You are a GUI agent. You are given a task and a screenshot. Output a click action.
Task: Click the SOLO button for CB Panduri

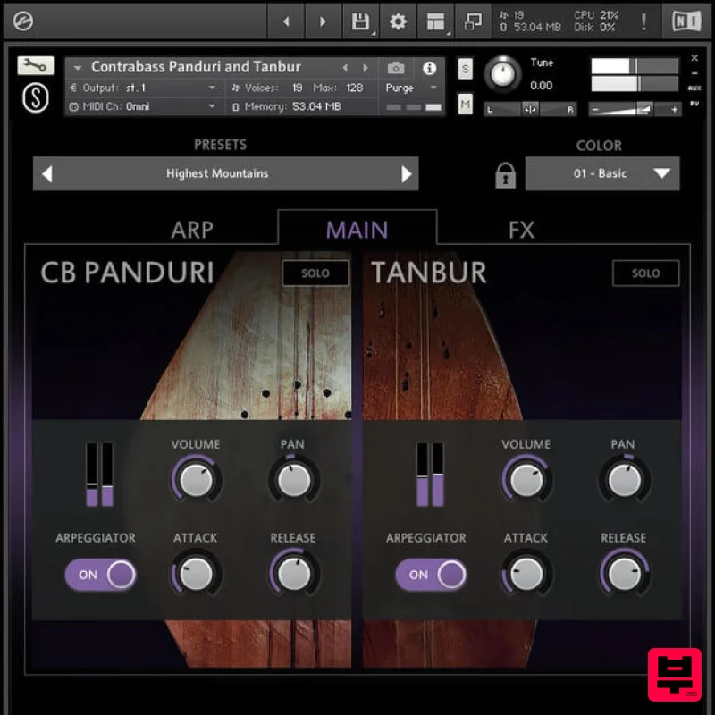click(x=315, y=273)
